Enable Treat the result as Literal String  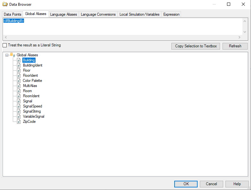(4, 45)
